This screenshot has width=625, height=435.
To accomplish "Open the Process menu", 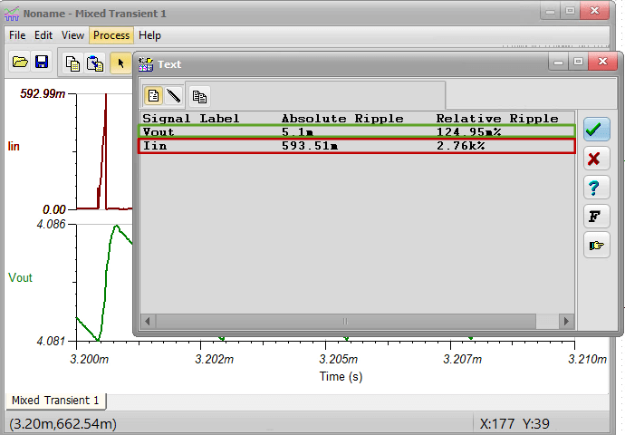I will point(111,35).
